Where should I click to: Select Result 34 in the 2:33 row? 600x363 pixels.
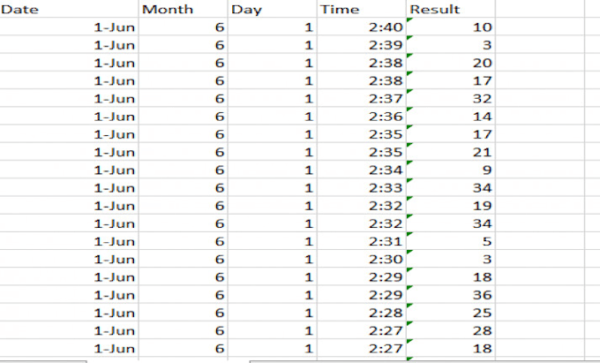click(451, 187)
